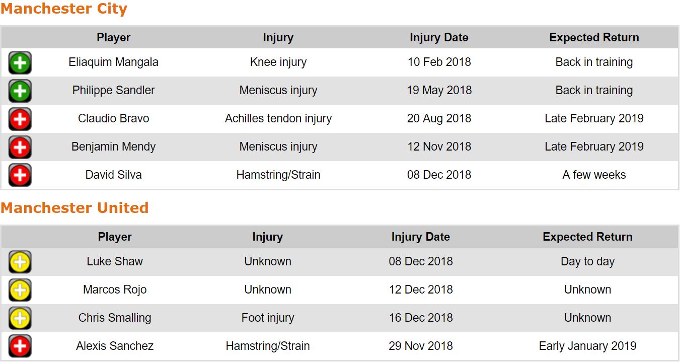Click Claudio Bravo's Achilles tendon injury cell
Viewport: 680px width, 362px height.
click(x=278, y=118)
